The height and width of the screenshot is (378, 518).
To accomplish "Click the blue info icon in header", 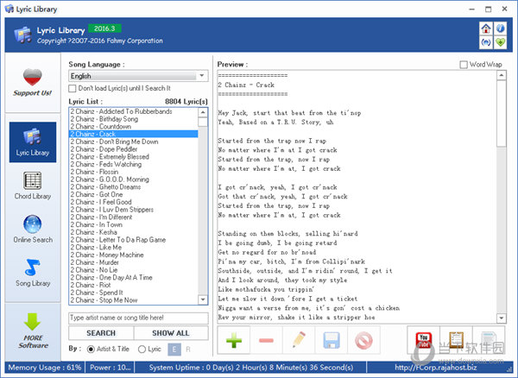I will click(501, 28).
